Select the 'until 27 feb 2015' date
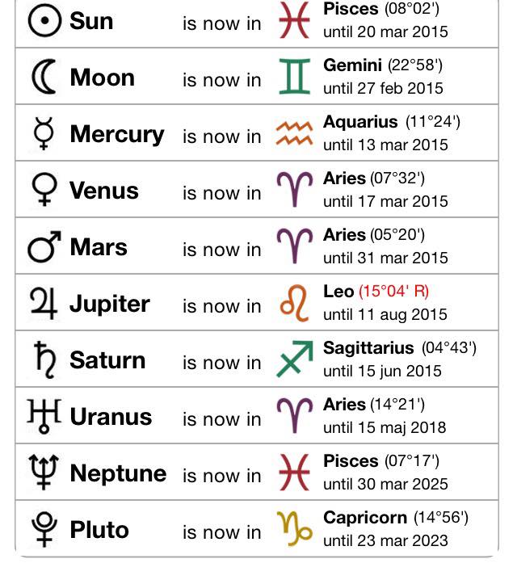Screen dimensions: 517x563 tap(383, 88)
